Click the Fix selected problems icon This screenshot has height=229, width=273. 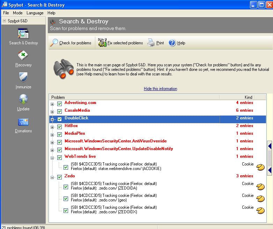102,43
